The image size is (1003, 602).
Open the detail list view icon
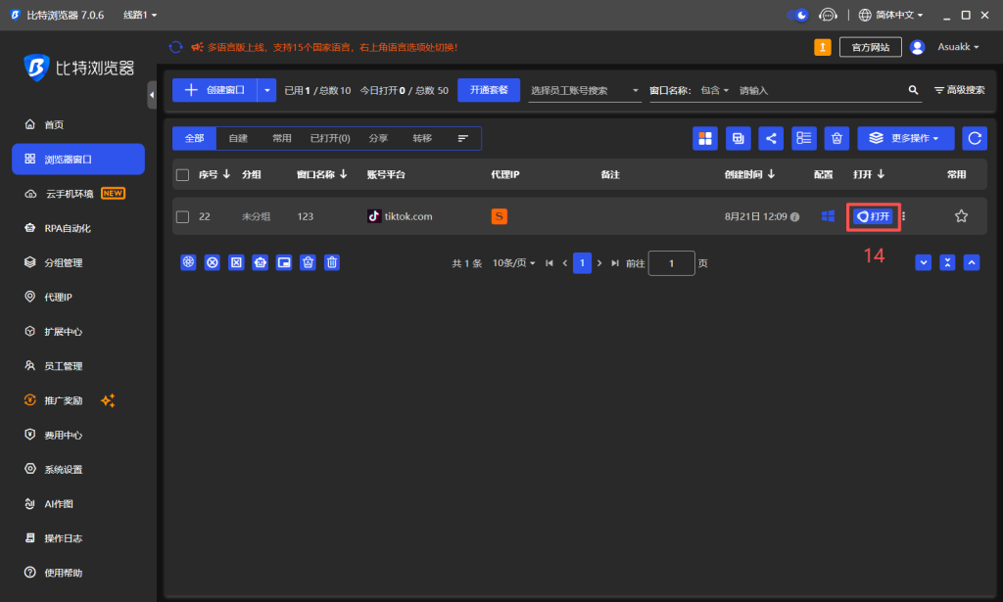(803, 138)
